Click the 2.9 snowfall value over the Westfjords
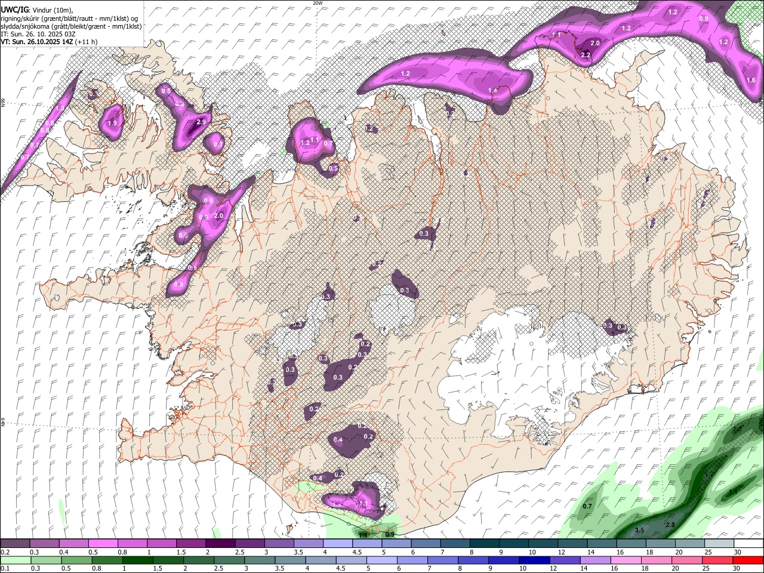 point(201,122)
